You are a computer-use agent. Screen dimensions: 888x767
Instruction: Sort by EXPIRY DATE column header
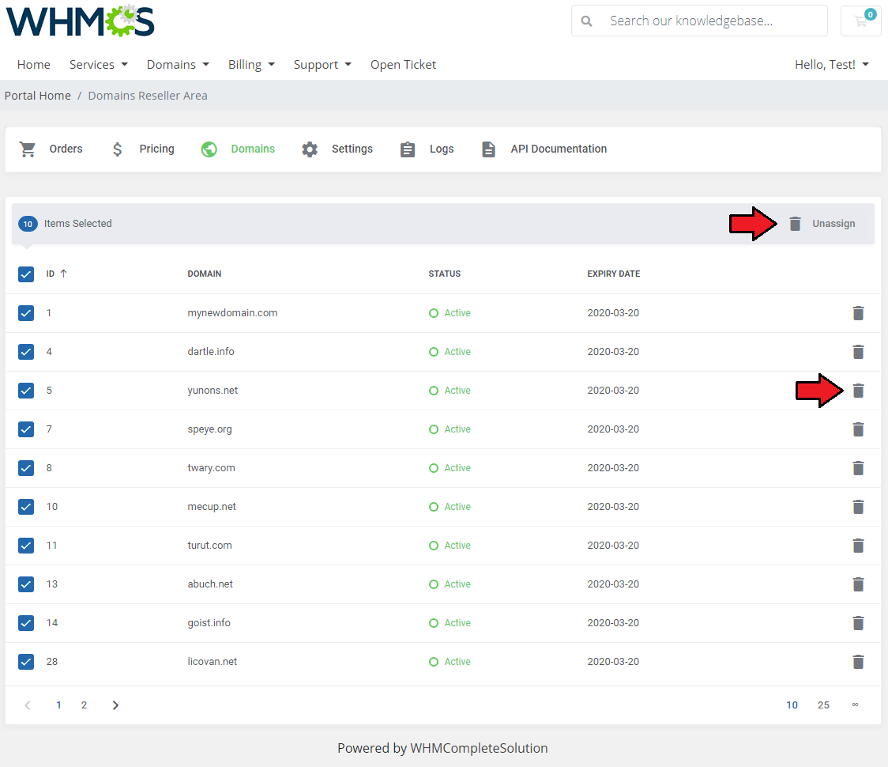coord(613,274)
